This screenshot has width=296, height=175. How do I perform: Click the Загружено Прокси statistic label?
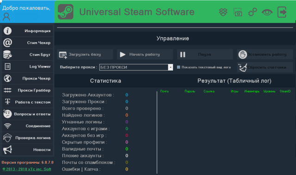84,102
